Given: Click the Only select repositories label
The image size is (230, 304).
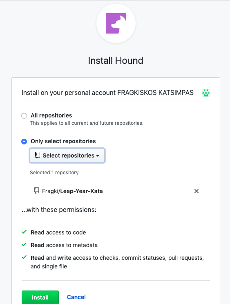Looking at the screenshot, I should click(x=63, y=141).
